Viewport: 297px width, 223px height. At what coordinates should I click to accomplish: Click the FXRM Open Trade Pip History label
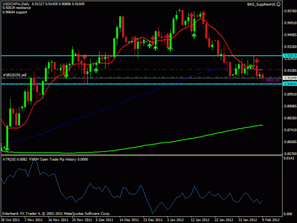coord(59,160)
